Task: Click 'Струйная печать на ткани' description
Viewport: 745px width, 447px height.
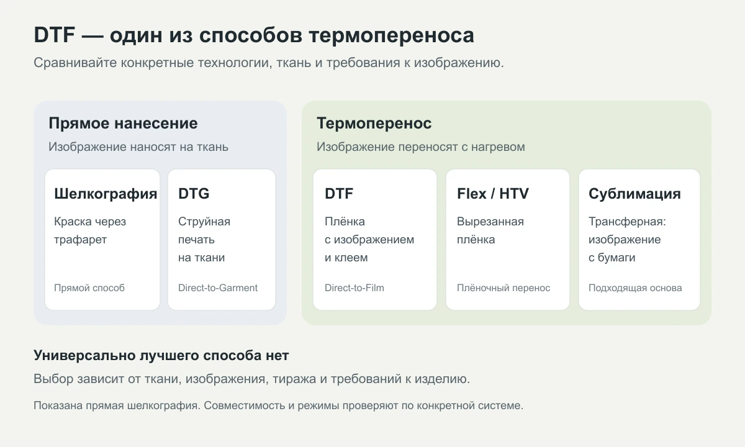Action: (x=204, y=240)
